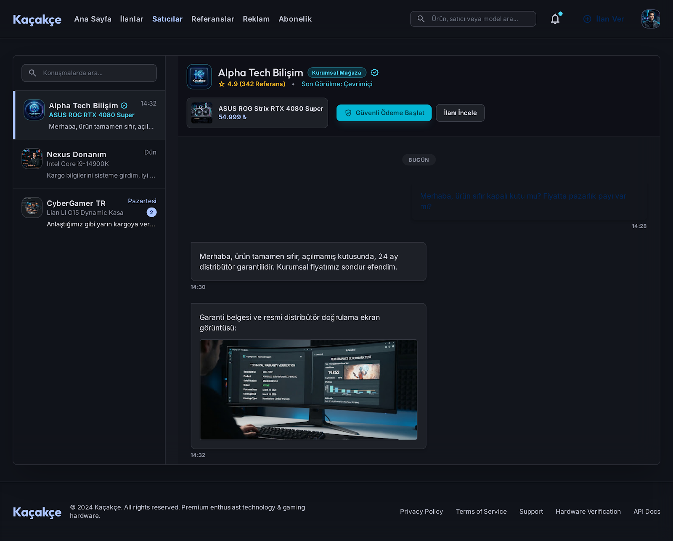Go to Ana Sayfa
Image resolution: width=673 pixels, height=541 pixels.
point(93,19)
